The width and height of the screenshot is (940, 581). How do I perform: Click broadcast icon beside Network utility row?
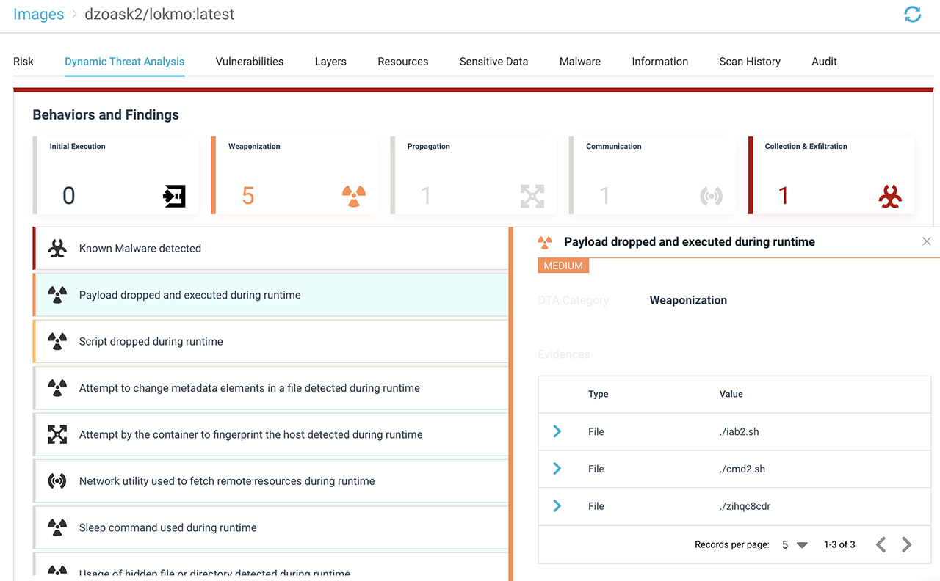point(57,481)
